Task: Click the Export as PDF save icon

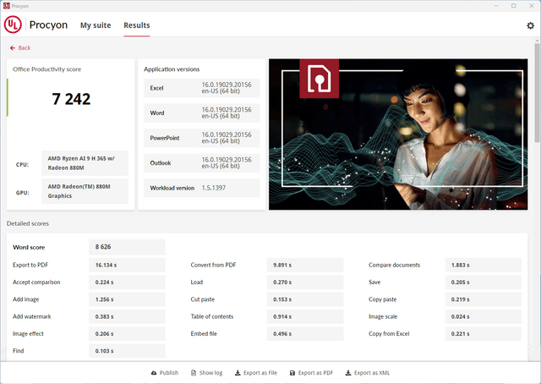Action: (x=292, y=373)
